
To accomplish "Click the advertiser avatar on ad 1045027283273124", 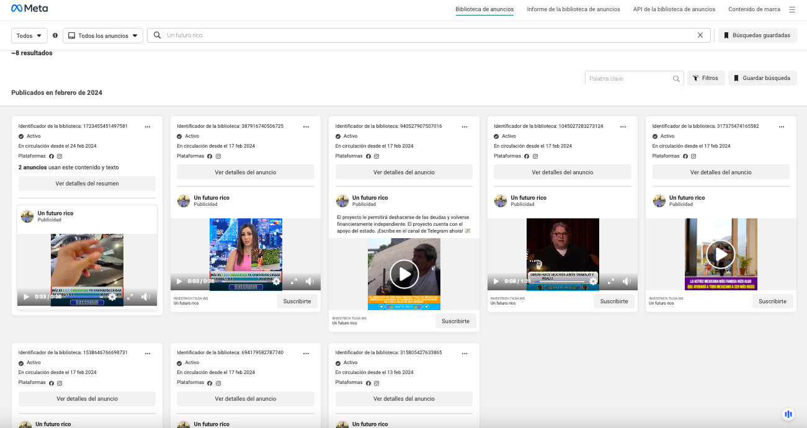I will point(501,201).
